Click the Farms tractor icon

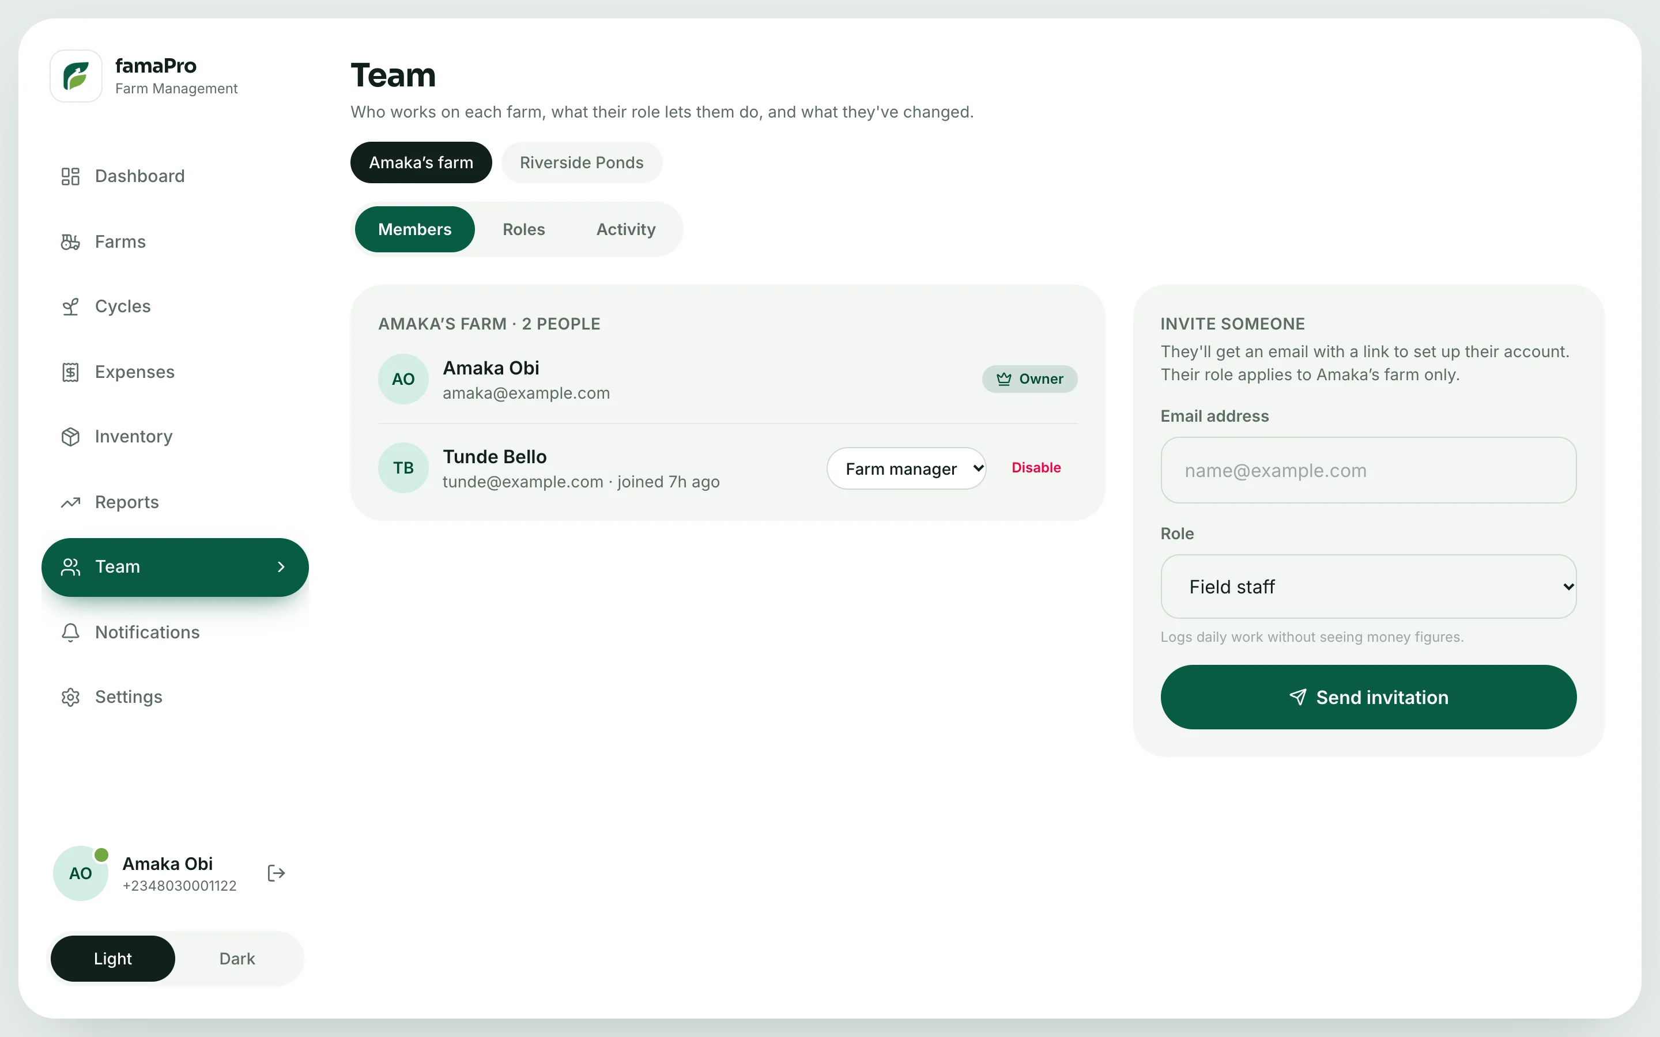click(71, 242)
